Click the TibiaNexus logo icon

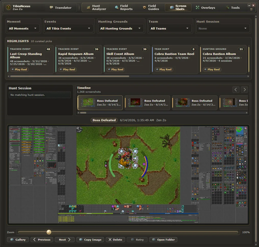click(8, 7)
